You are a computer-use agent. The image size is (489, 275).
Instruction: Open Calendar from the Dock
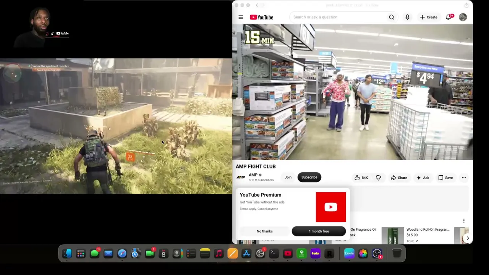click(x=163, y=253)
